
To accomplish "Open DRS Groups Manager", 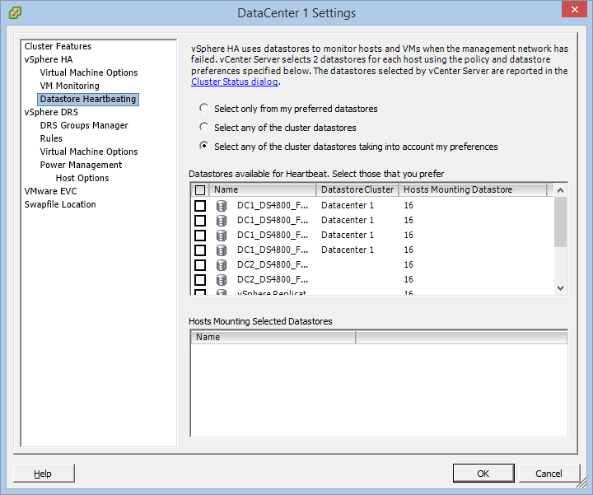I will pos(84,125).
